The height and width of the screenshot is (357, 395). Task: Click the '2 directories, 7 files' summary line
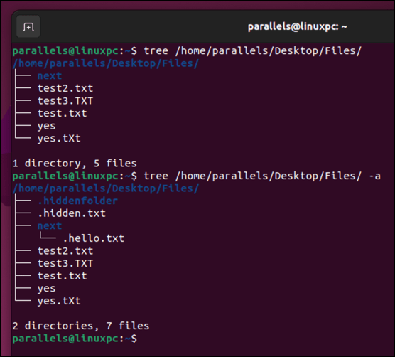pyautogui.click(x=81, y=326)
